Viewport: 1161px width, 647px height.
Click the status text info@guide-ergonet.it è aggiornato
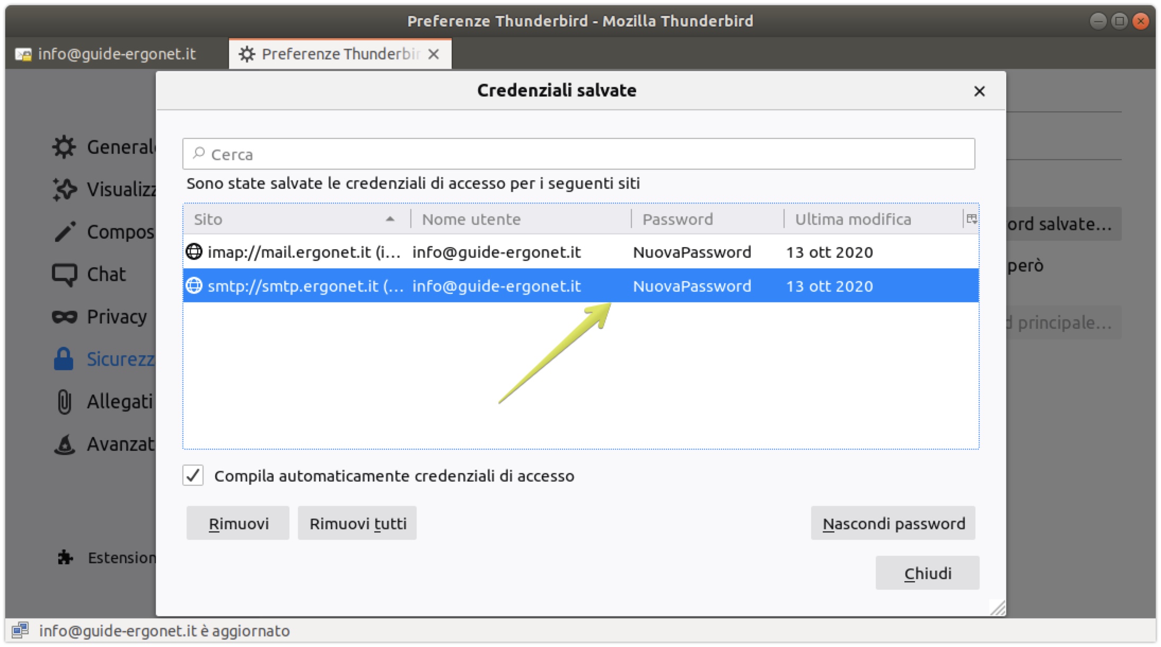[x=164, y=631]
